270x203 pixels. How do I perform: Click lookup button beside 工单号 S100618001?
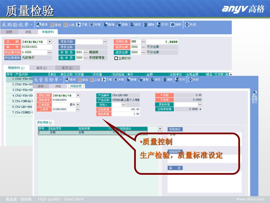pyautogui.click(x=78, y=109)
